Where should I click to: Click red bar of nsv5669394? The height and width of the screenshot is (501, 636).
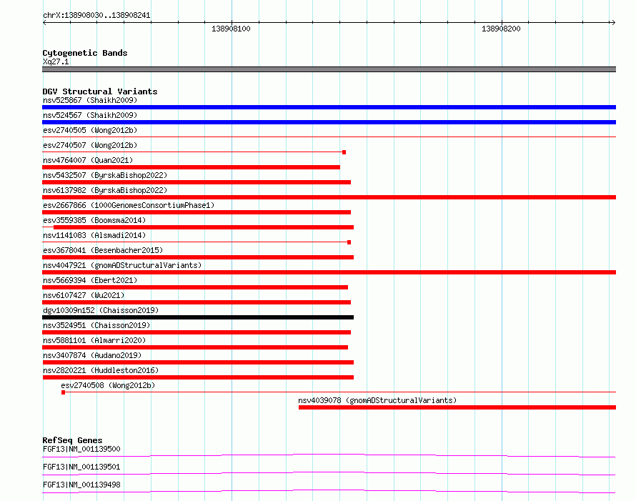coord(195,287)
